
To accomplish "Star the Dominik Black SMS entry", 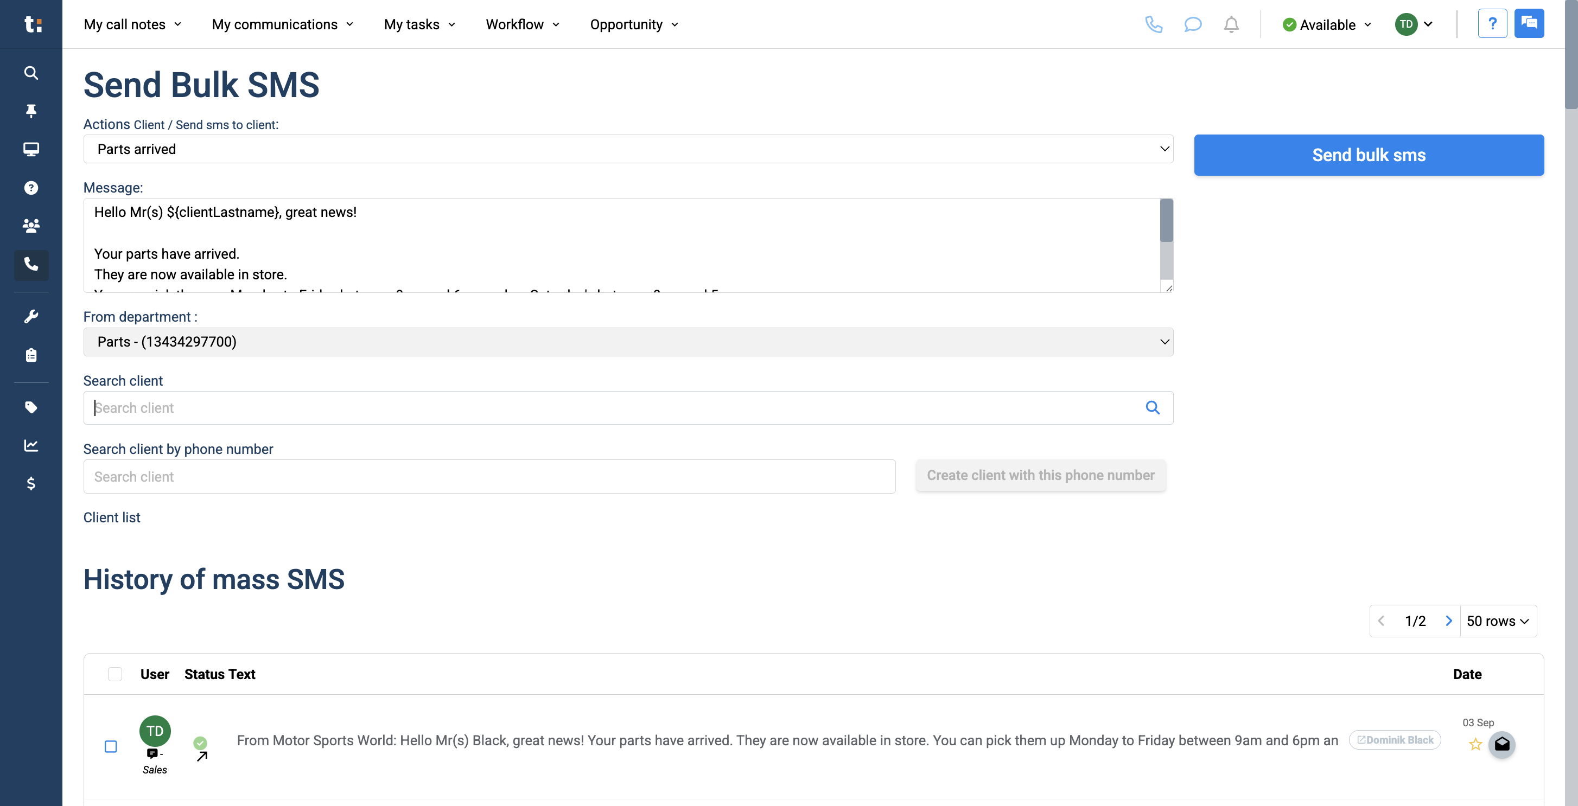I will [1475, 745].
